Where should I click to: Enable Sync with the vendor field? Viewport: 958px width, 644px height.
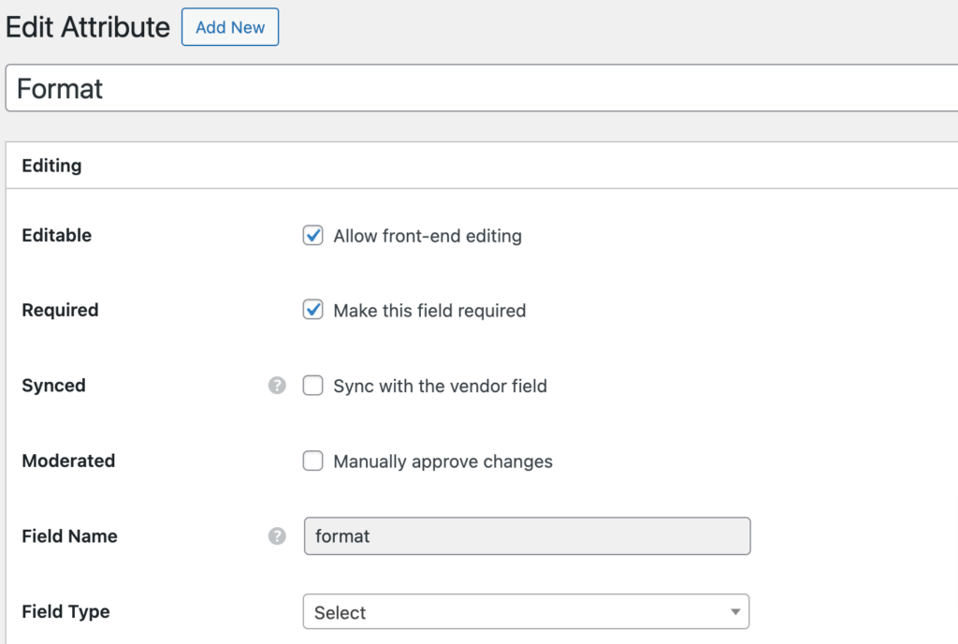click(x=312, y=385)
